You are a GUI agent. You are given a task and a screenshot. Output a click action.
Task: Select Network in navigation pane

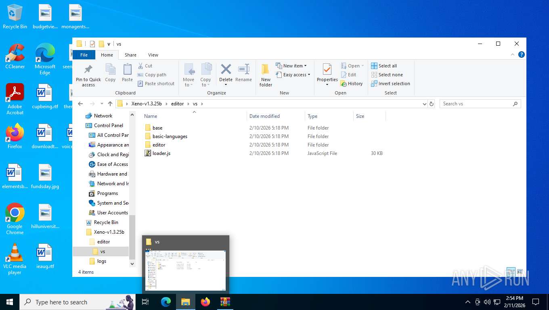coord(103,116)
